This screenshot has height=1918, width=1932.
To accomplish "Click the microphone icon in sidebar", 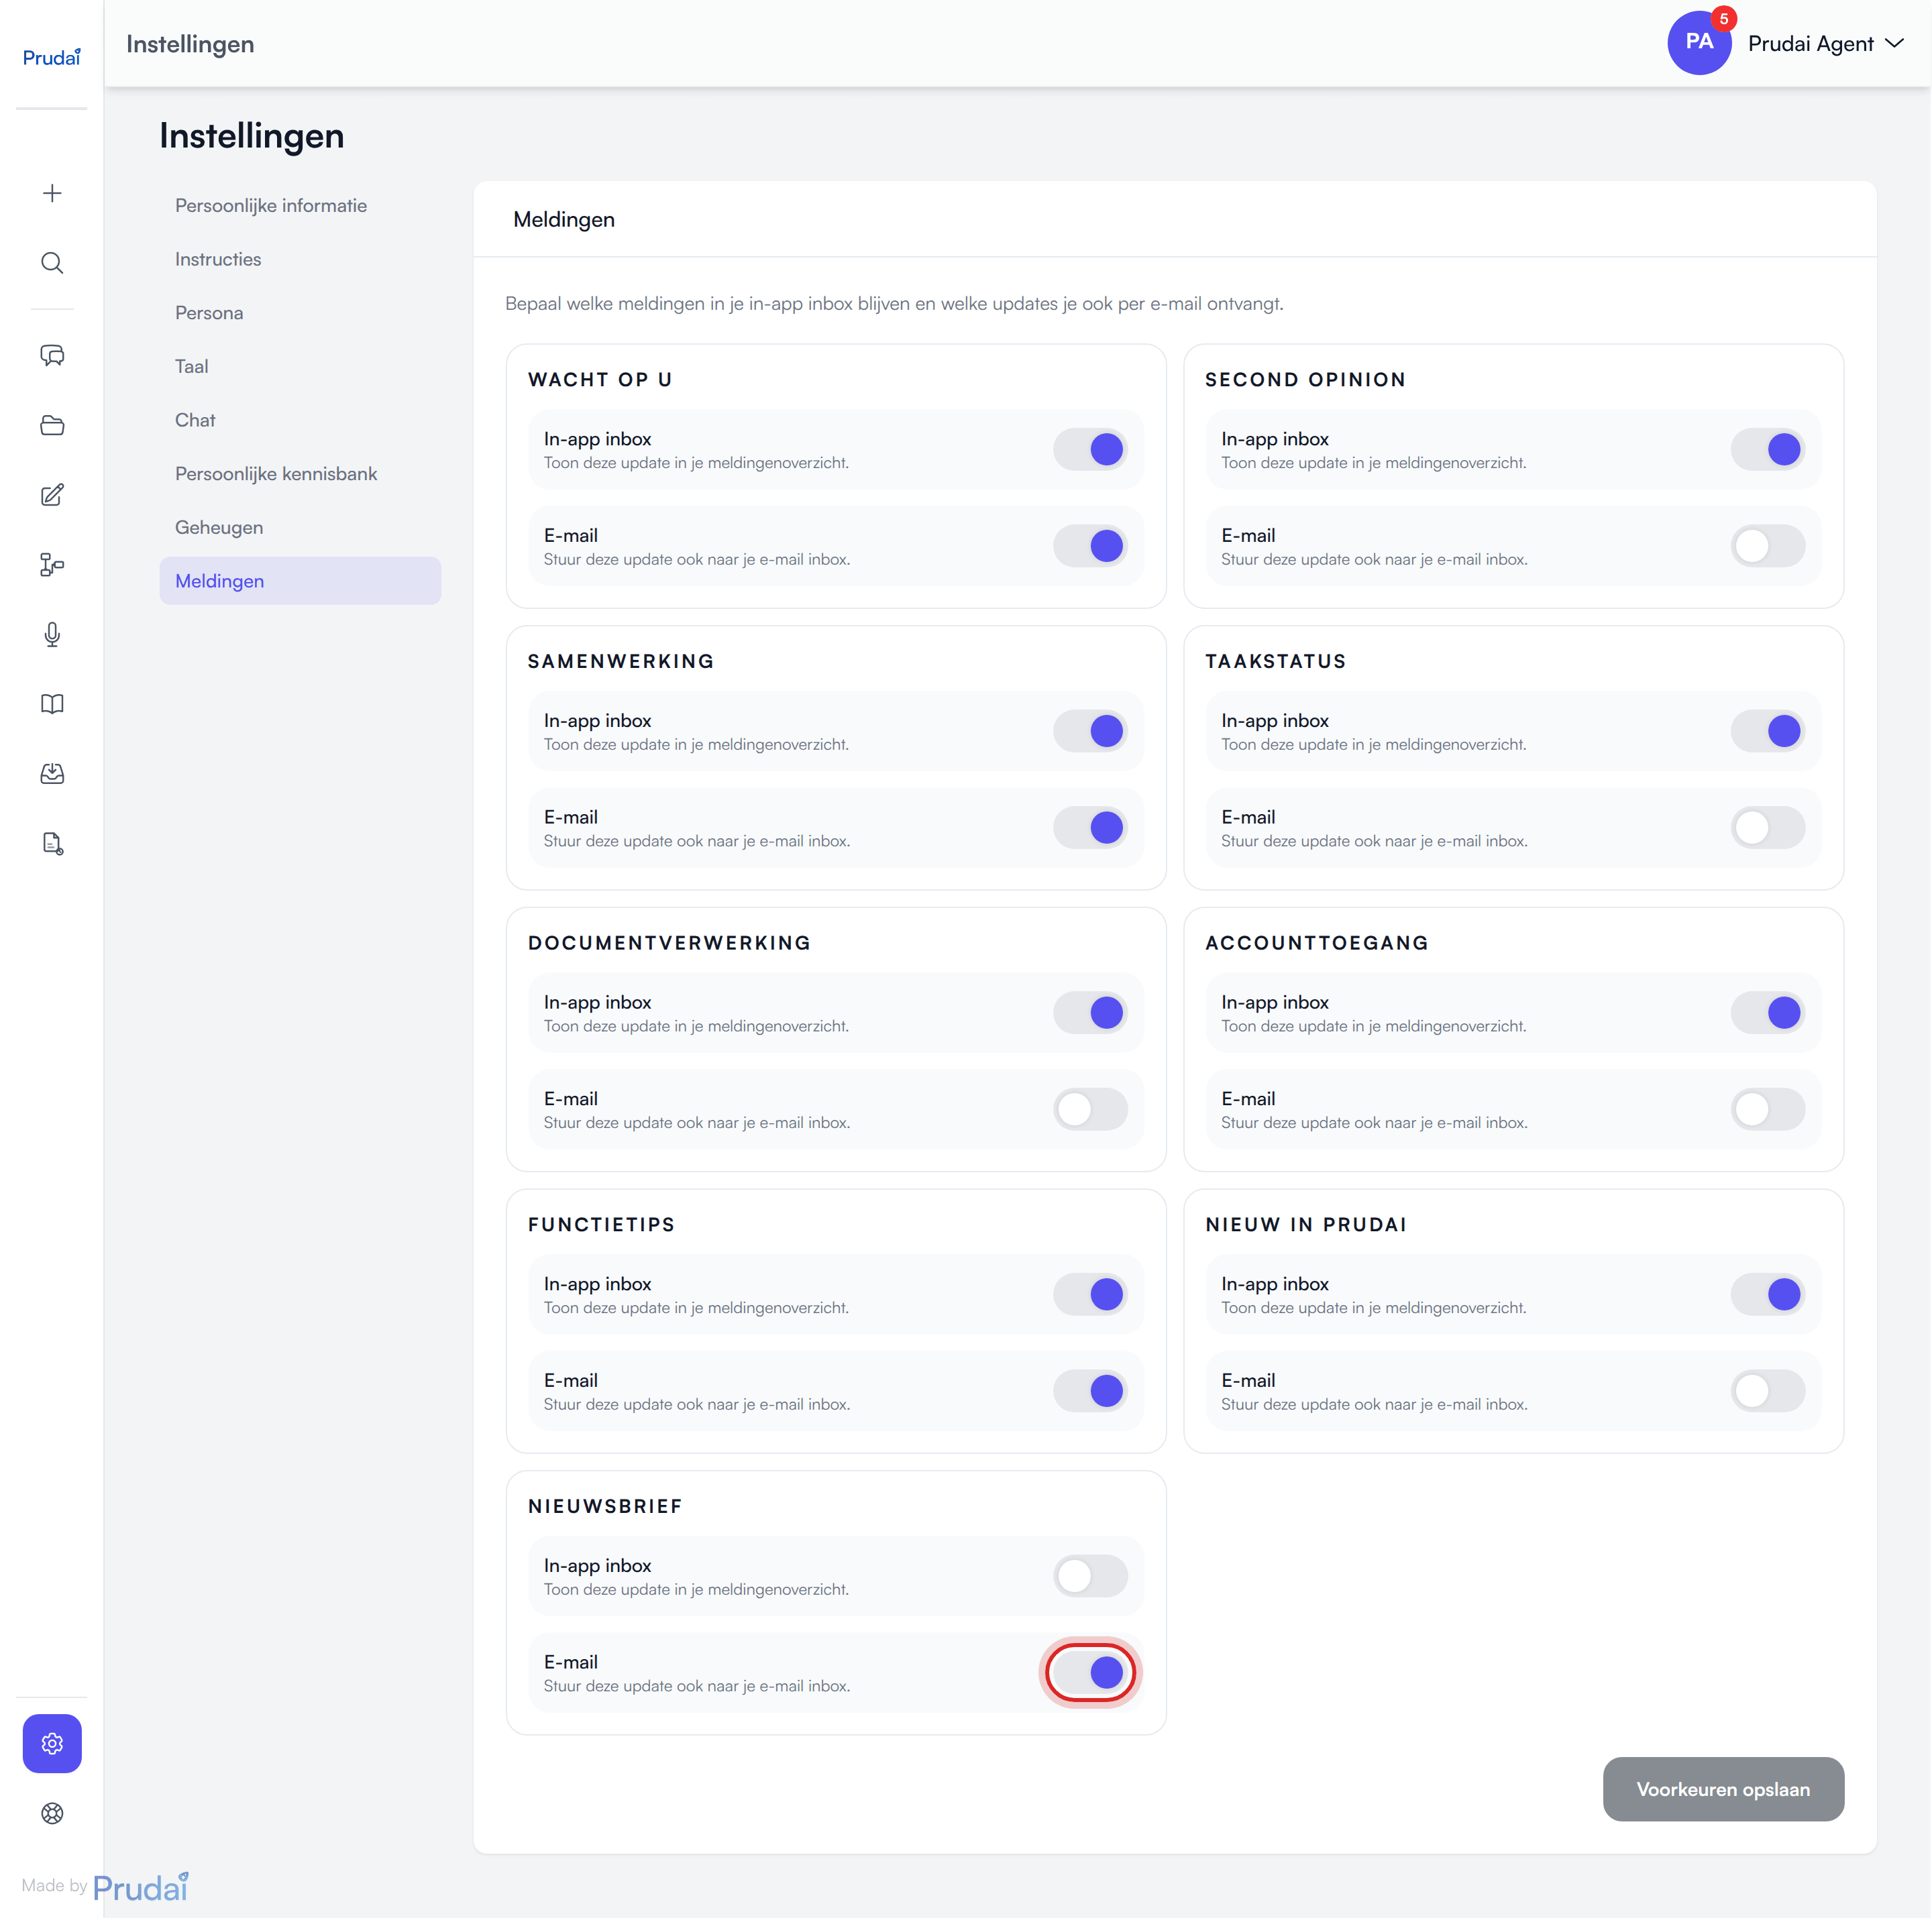I will pyautogui.click(x=52, y=634).
